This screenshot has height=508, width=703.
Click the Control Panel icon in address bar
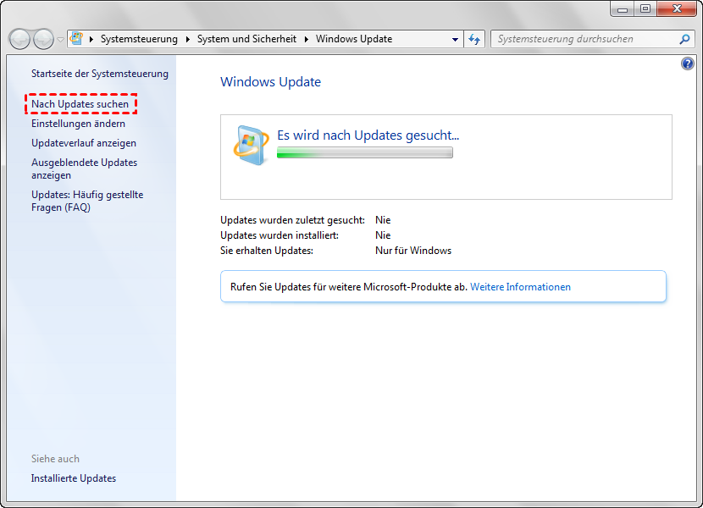pyautogui.click(x=77, y=39)
